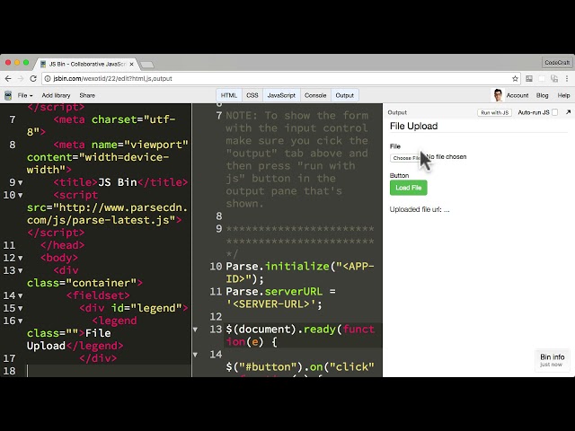The height and width of the screenshot is (431, 575).
Task: Click the green Load File button
Action: [x=409, y=188]
